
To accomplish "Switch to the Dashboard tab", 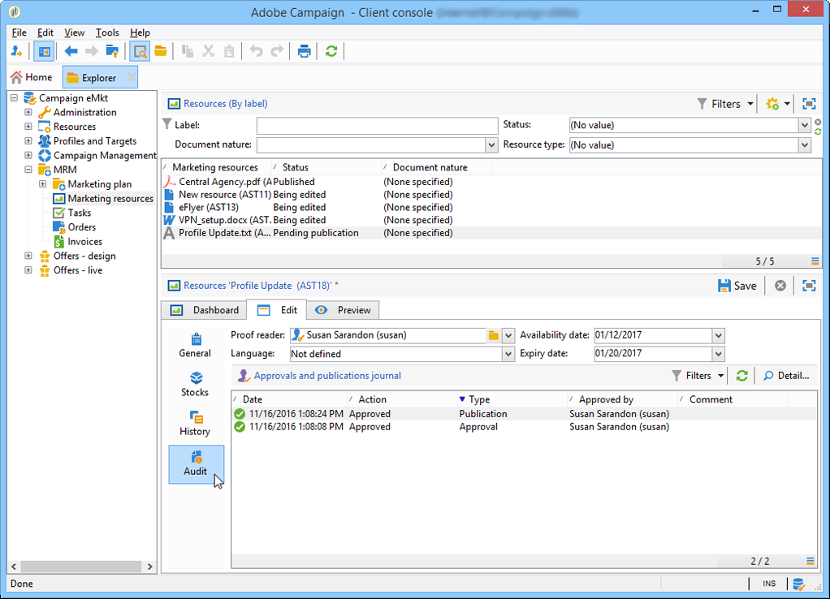I will click(x=205, y=310).
